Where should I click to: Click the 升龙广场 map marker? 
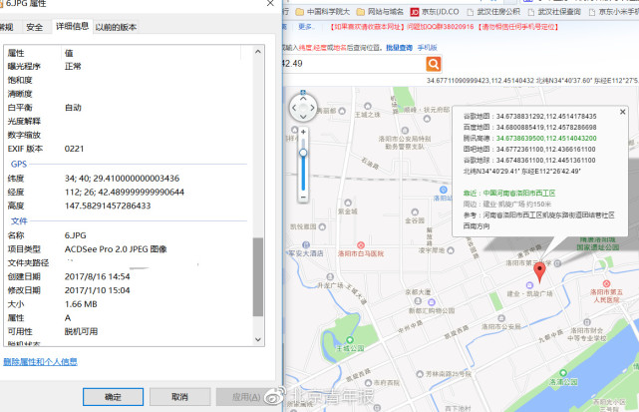(x=330, y=277)
